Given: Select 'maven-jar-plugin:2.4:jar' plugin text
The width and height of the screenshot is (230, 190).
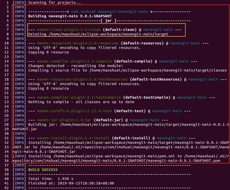Looking at the screenshot, I should click(64, 120).
